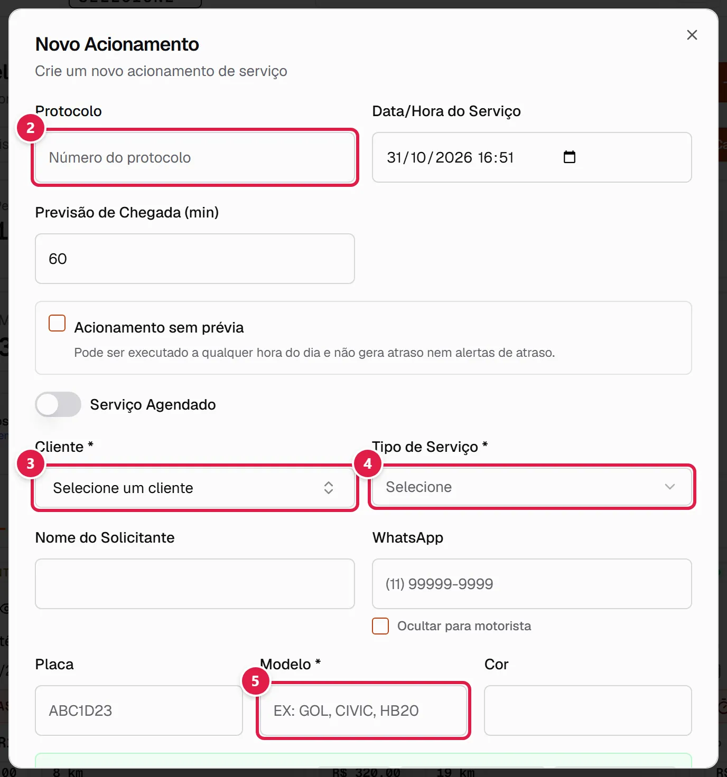Click the Ocultar para motorista label text
Image resolution: width=727 pixels, height=777 pixels.
pos(464,626)
